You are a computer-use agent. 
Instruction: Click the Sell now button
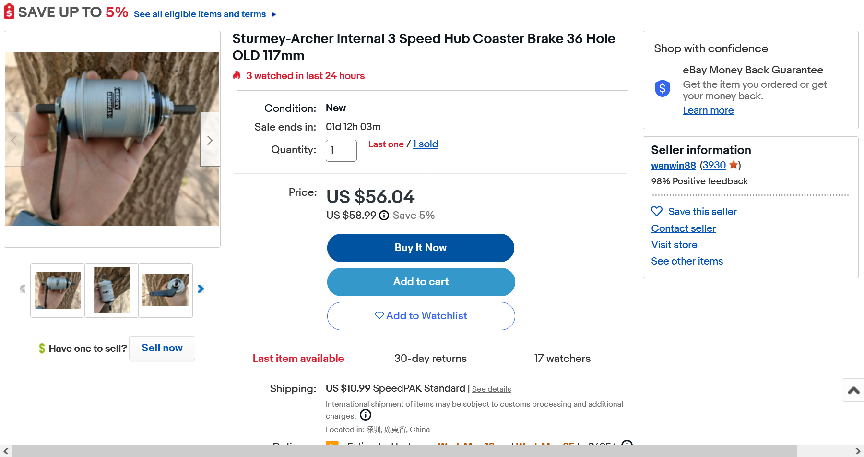click(162, 348)
